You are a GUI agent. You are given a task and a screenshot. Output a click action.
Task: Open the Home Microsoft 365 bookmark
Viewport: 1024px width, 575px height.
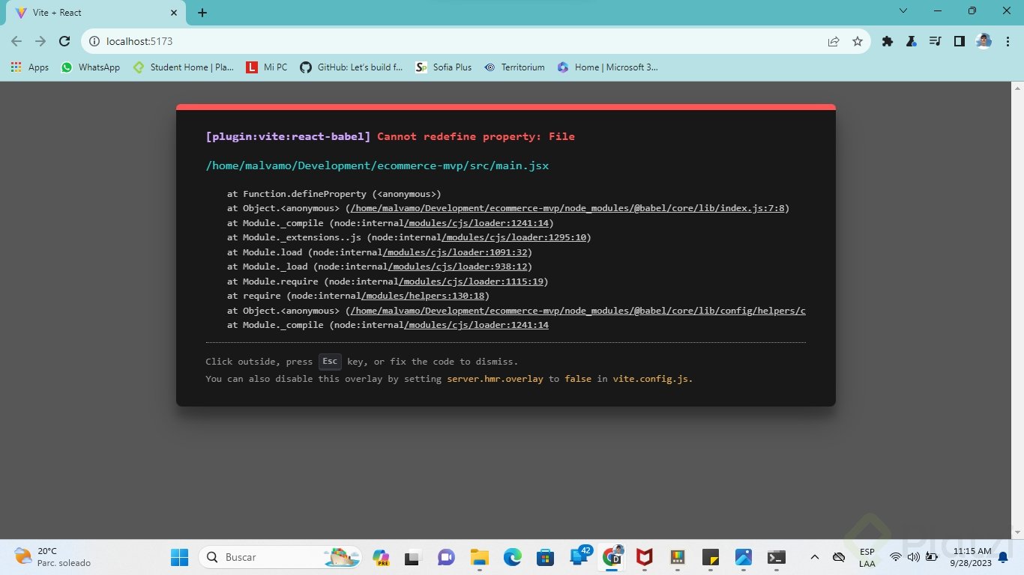coord(607,67)
